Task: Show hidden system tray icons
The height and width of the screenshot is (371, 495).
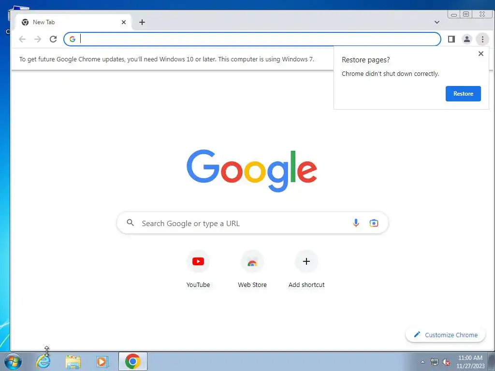Action: click(422, 362)
